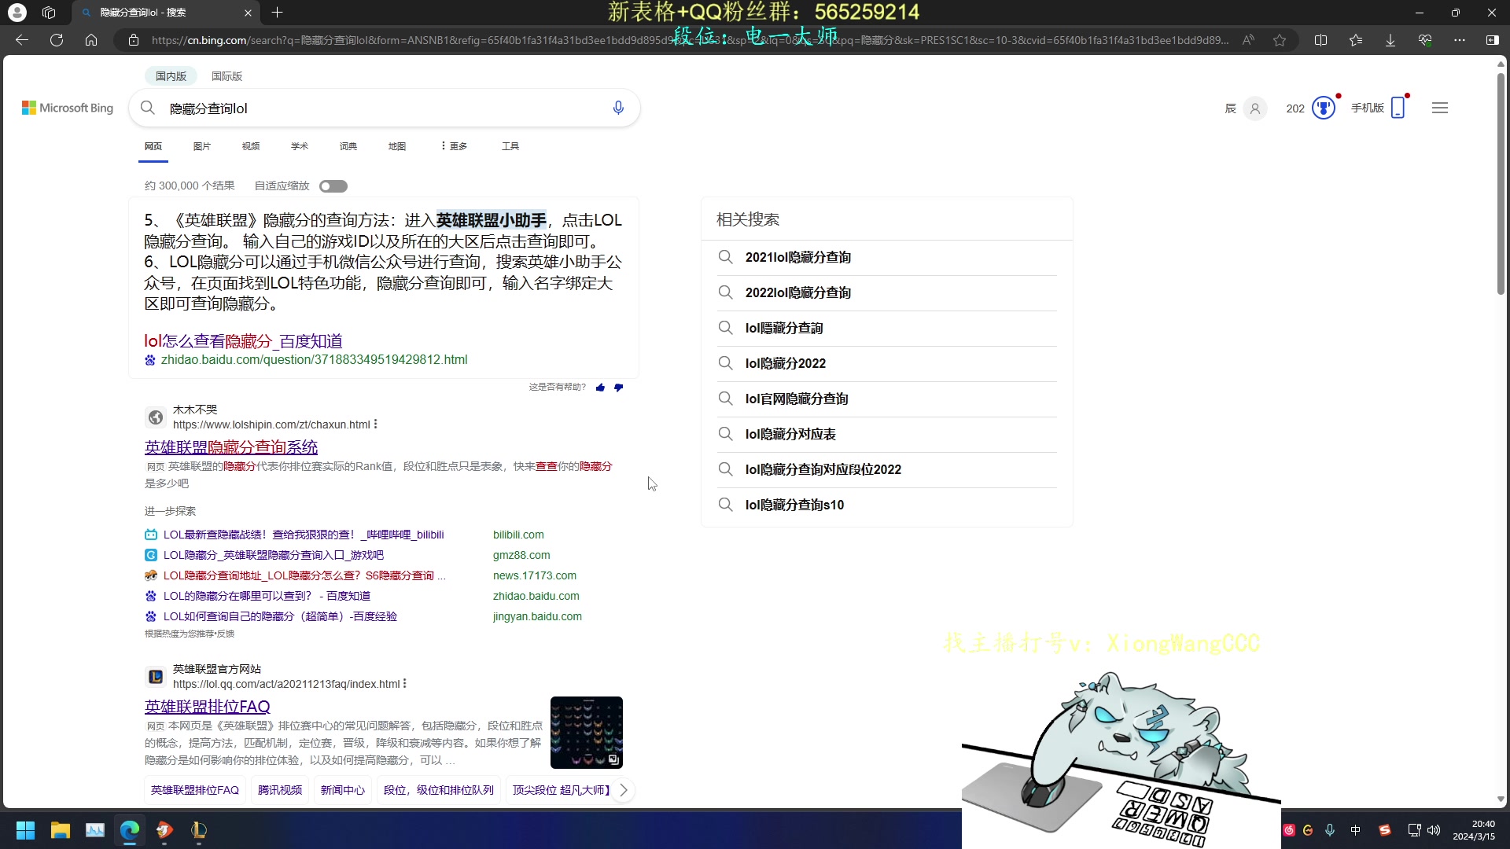This screenshot has width=1510, height=849.
Task: Click related search 2021lol隐藏分查询
Action: (797, 257)
